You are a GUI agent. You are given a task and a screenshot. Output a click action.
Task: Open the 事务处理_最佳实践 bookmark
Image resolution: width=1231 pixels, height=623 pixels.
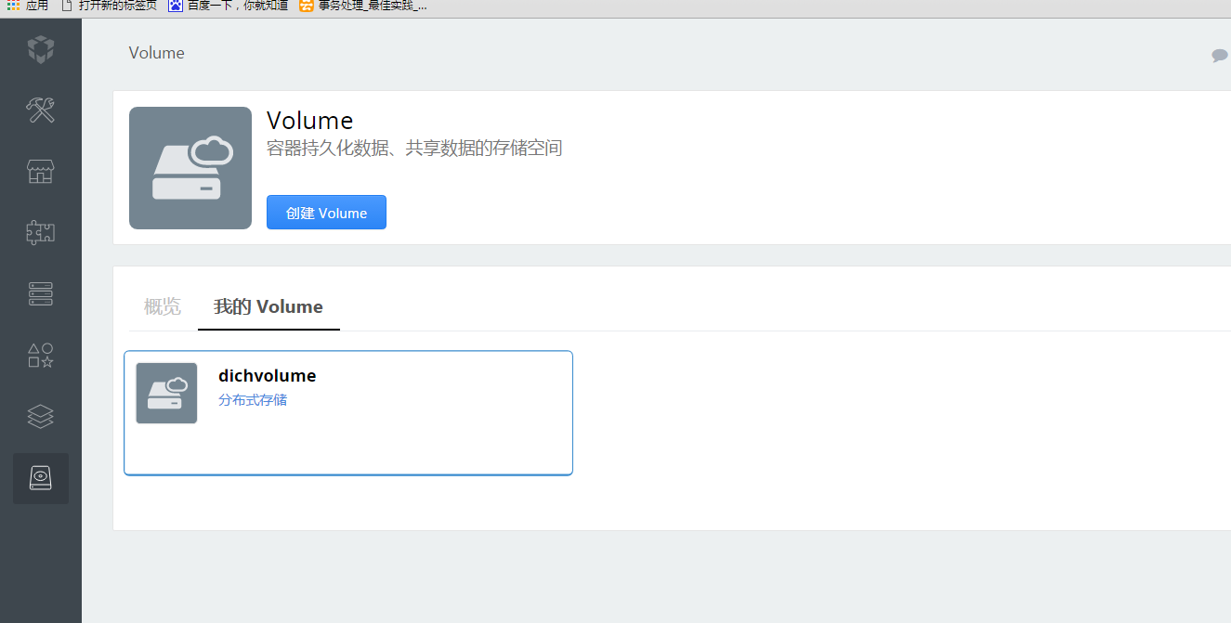click(x=363, y=6)
